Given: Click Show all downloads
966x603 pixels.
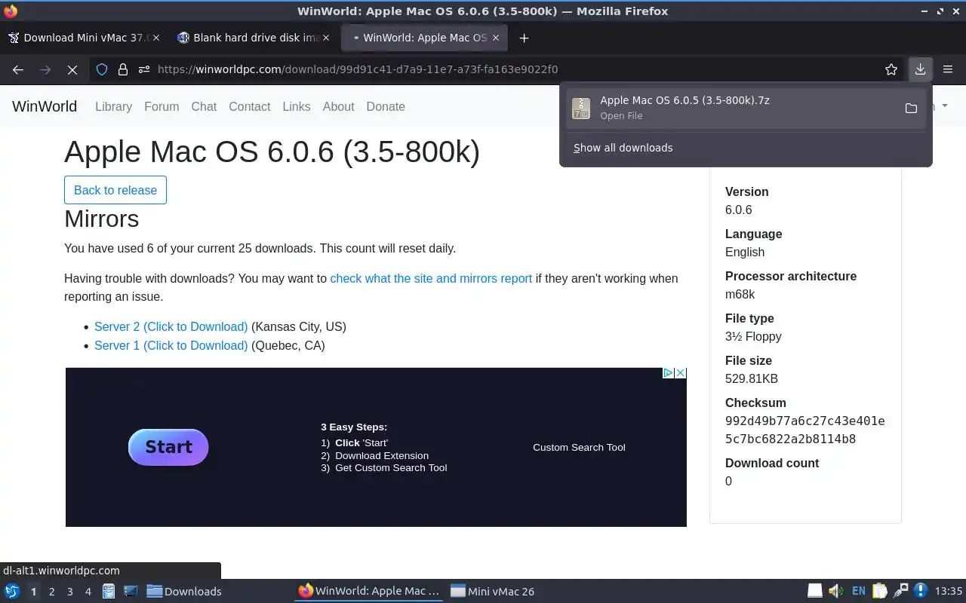Looking at the screenshot, I should point(623,148).
